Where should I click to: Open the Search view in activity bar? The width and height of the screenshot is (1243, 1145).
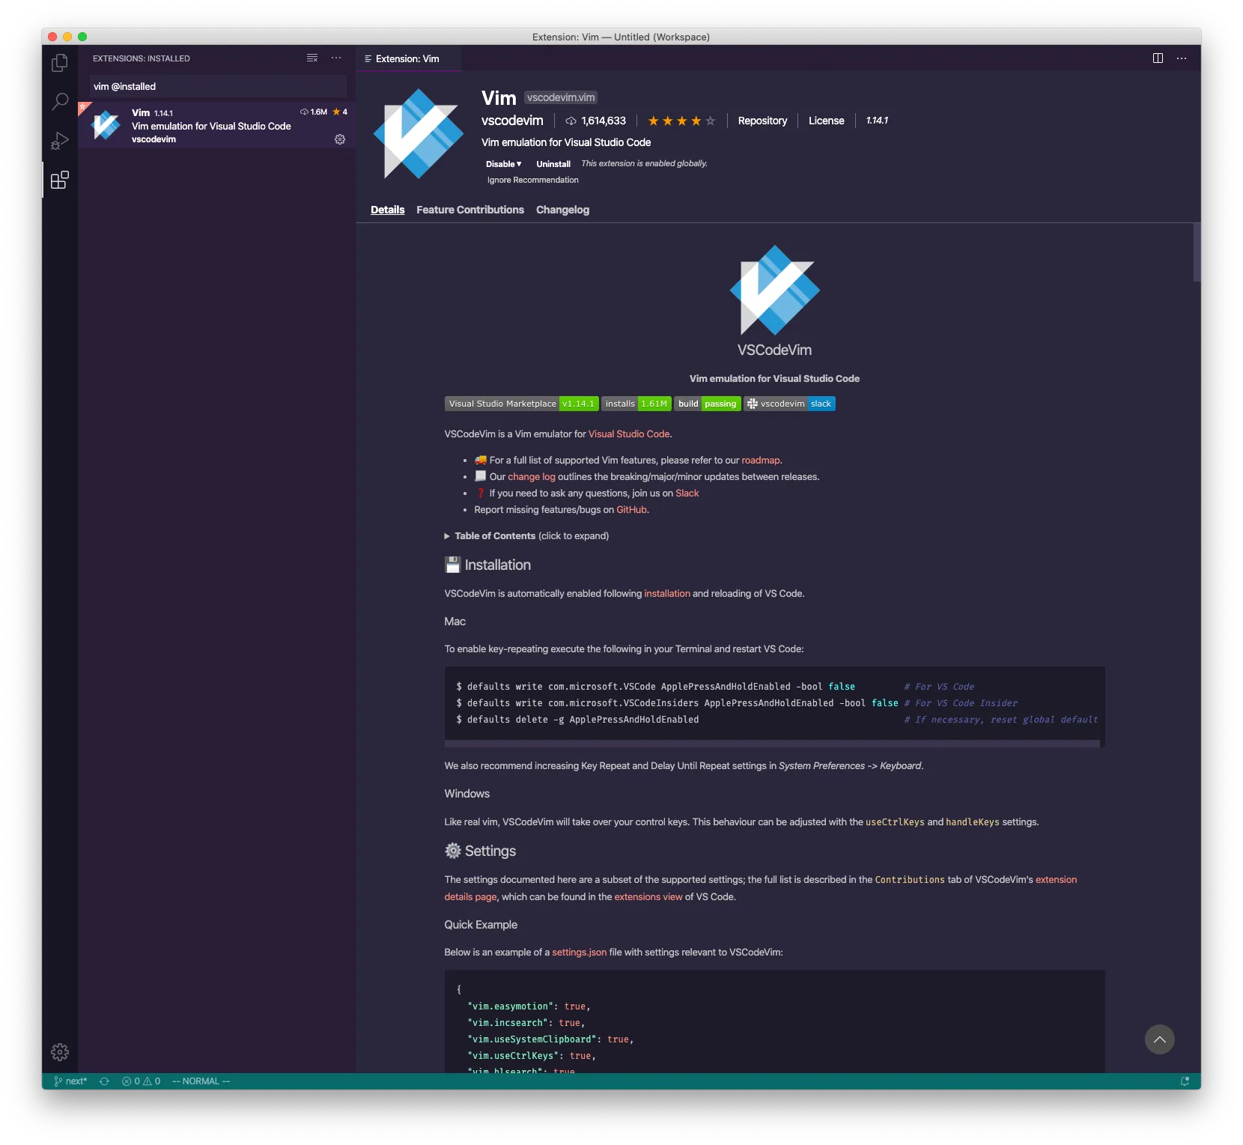pyautogui.click(x=60, y=102)
